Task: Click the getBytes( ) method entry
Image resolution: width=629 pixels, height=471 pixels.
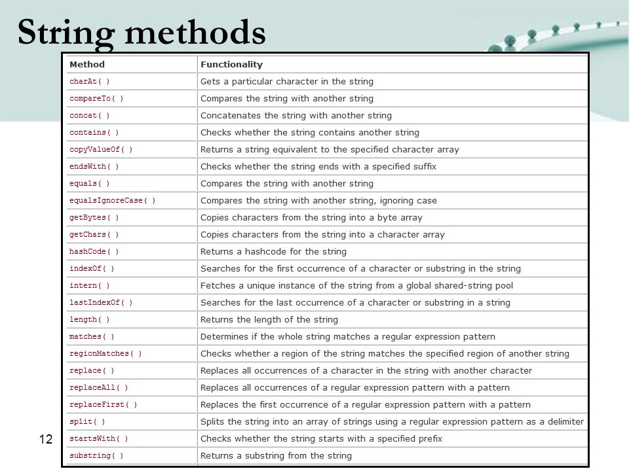Action: tap(94, 217)
